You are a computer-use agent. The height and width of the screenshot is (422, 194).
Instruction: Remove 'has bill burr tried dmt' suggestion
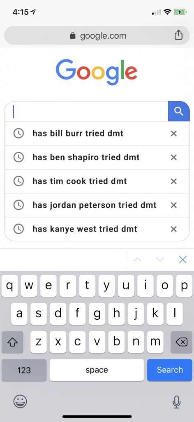(x=173, y=133)
